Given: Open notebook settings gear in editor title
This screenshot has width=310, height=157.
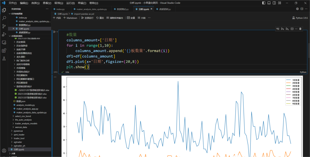Looking at the screenshot, I should tap(297, 9).
